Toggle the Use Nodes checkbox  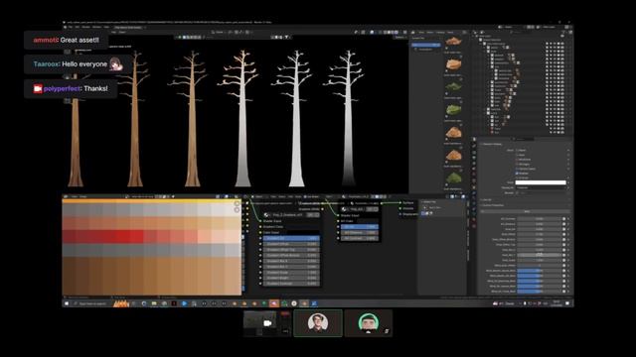(305, 196)
